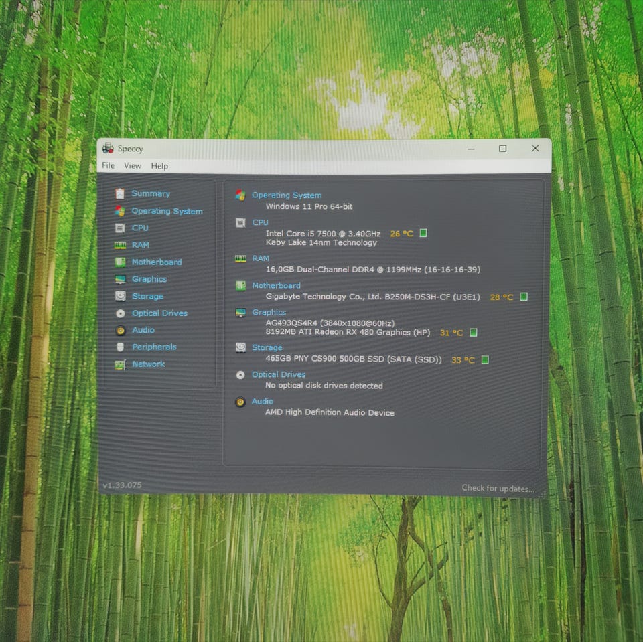Click green temperature indicator next to graphics 31 °C
Viewport: 643px width, 642px height.
click(474, 332)
